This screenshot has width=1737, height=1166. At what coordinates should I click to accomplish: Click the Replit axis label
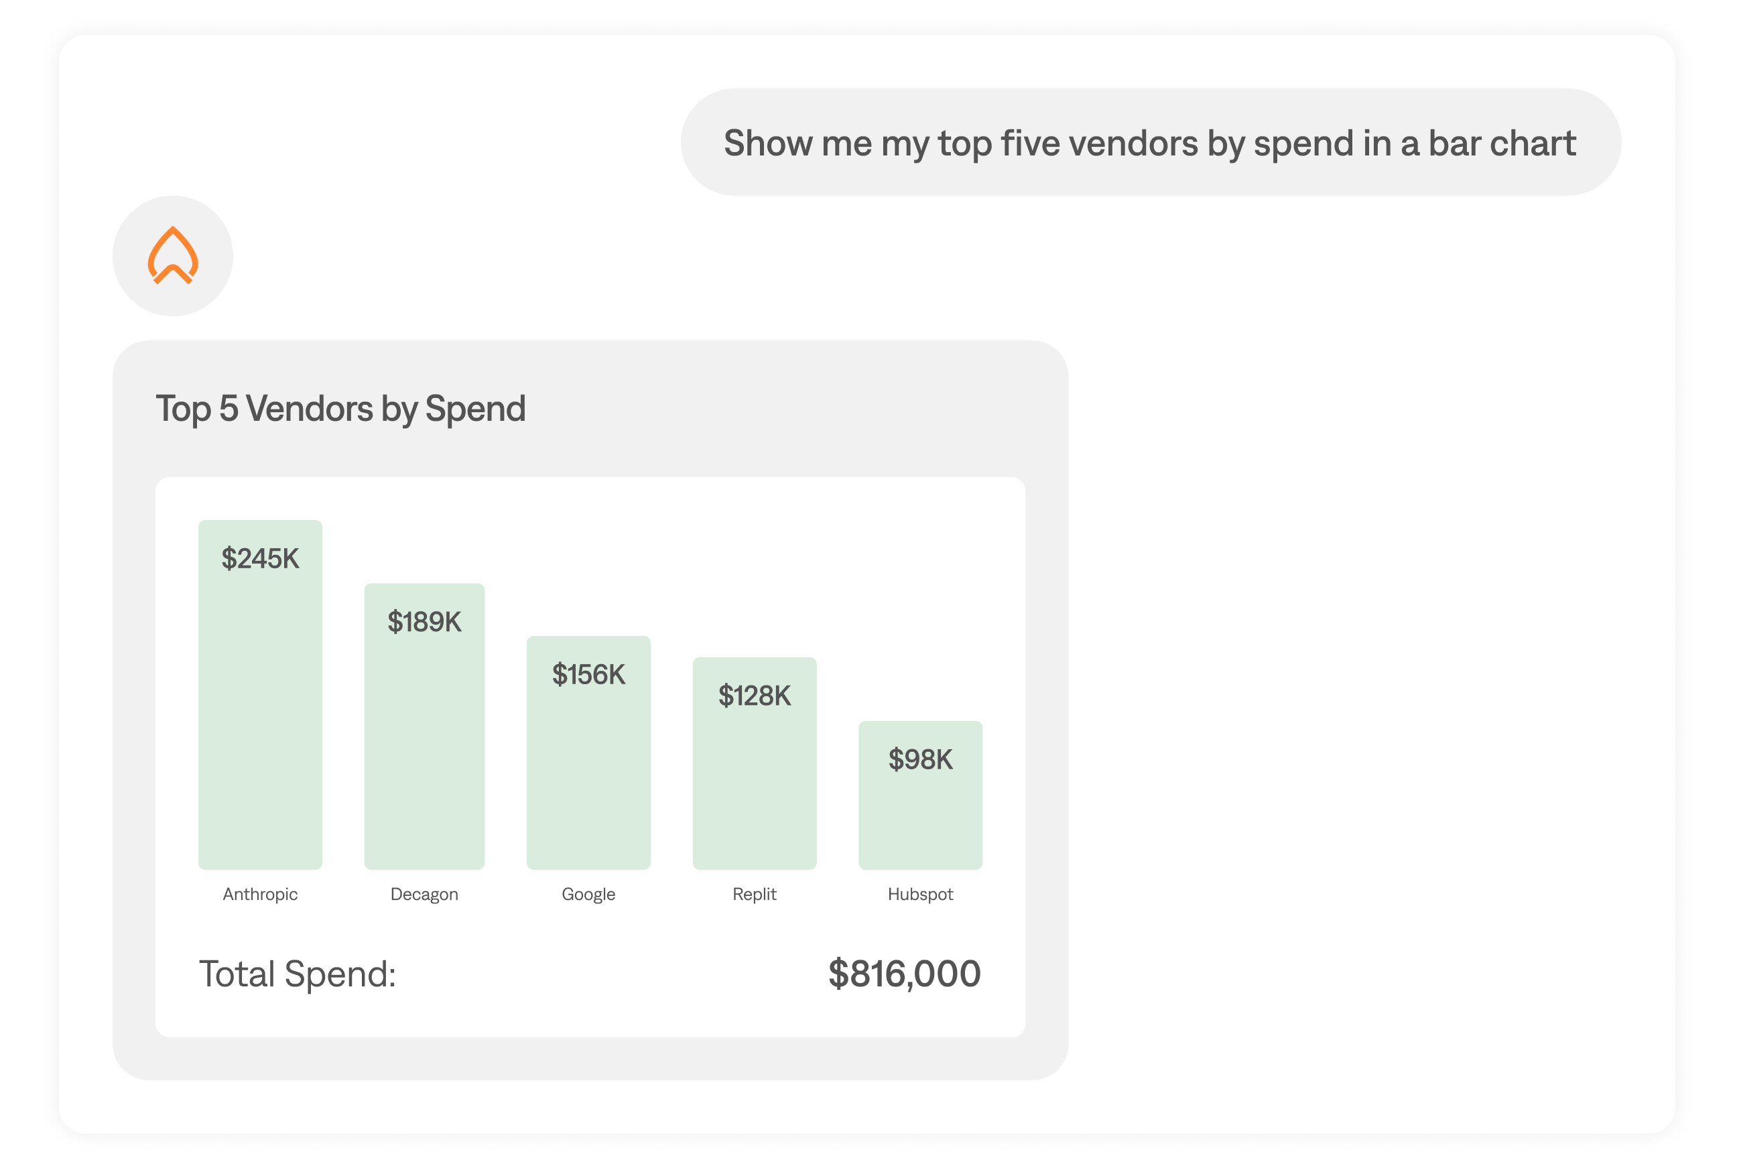754,894
